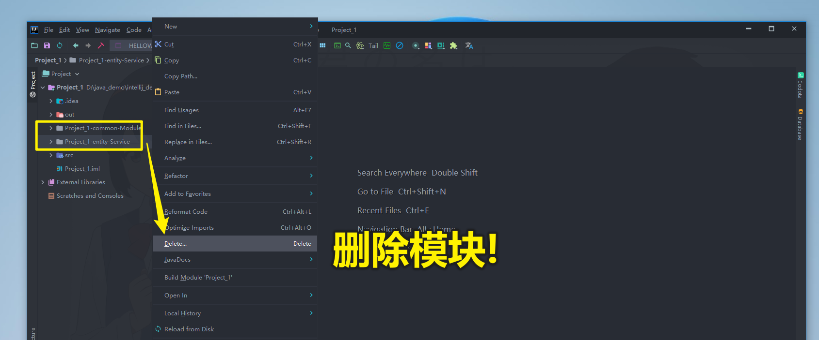Screen dimensions: 819x340
Task: Click the magnifier search toolbar icon
Action: pyautogui.click(x=348, y=45)
